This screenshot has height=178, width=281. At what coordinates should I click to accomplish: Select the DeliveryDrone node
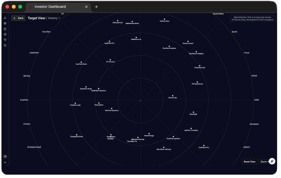point(118,21)
